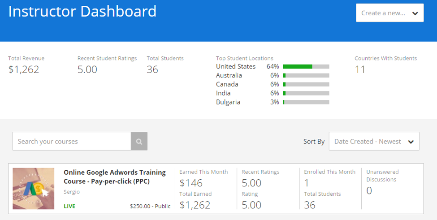The height and width of the screenshot is (220, 437).
Task: Click the Countries With Students count
Action: (360, 69)
